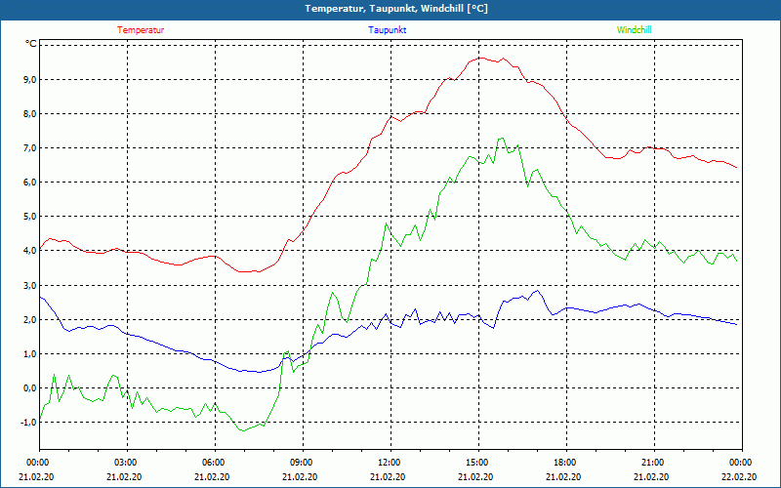The height and width of the screenshot is (488, 781).
Task: Click the 22.02.20 date label
Action: [739, 476]
